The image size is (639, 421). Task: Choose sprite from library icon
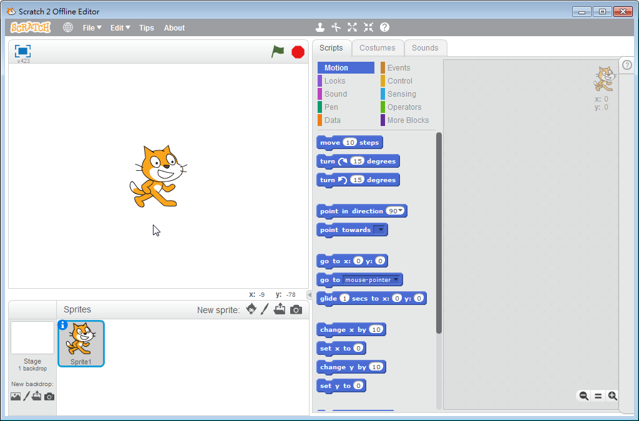pos(251,309)
